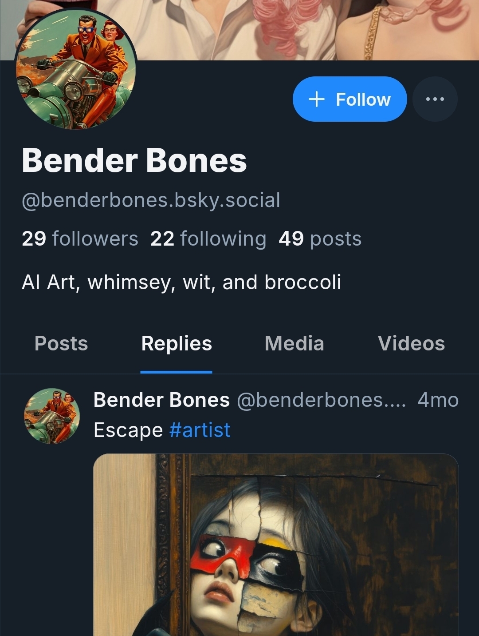Switch to the Posts tab
Screen dimensions: 479x636
[61, 343]
